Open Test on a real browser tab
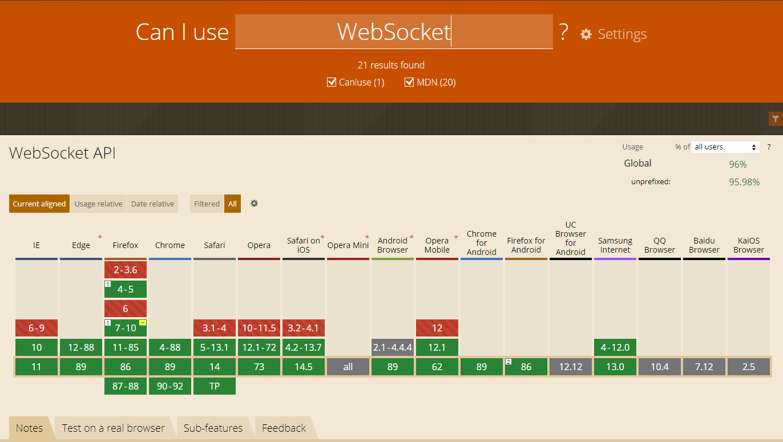The image size is (783, 442). point(113,428)
